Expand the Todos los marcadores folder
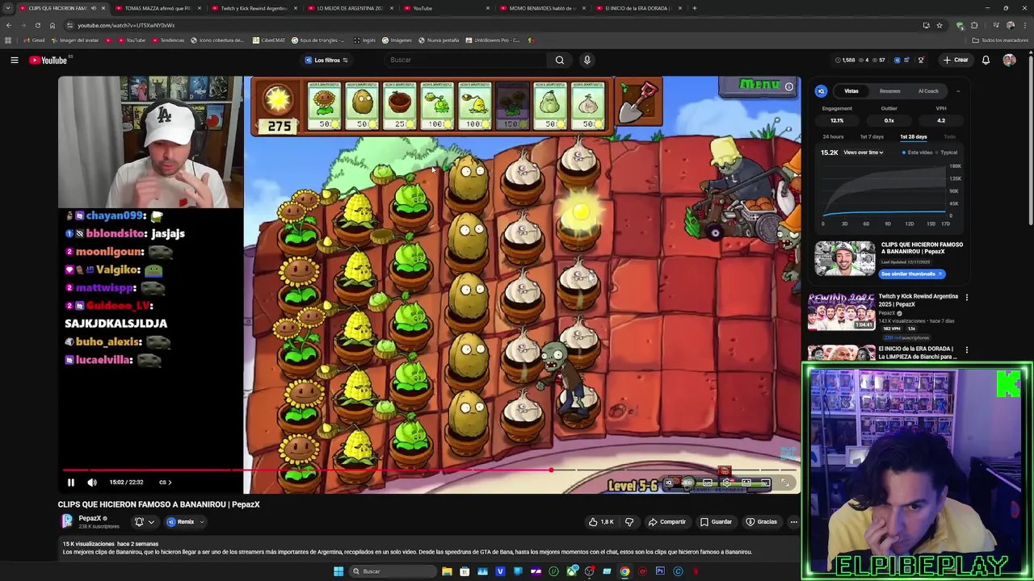The height and width of the screenshot is (581, 1034). click(x=999, y=40)
